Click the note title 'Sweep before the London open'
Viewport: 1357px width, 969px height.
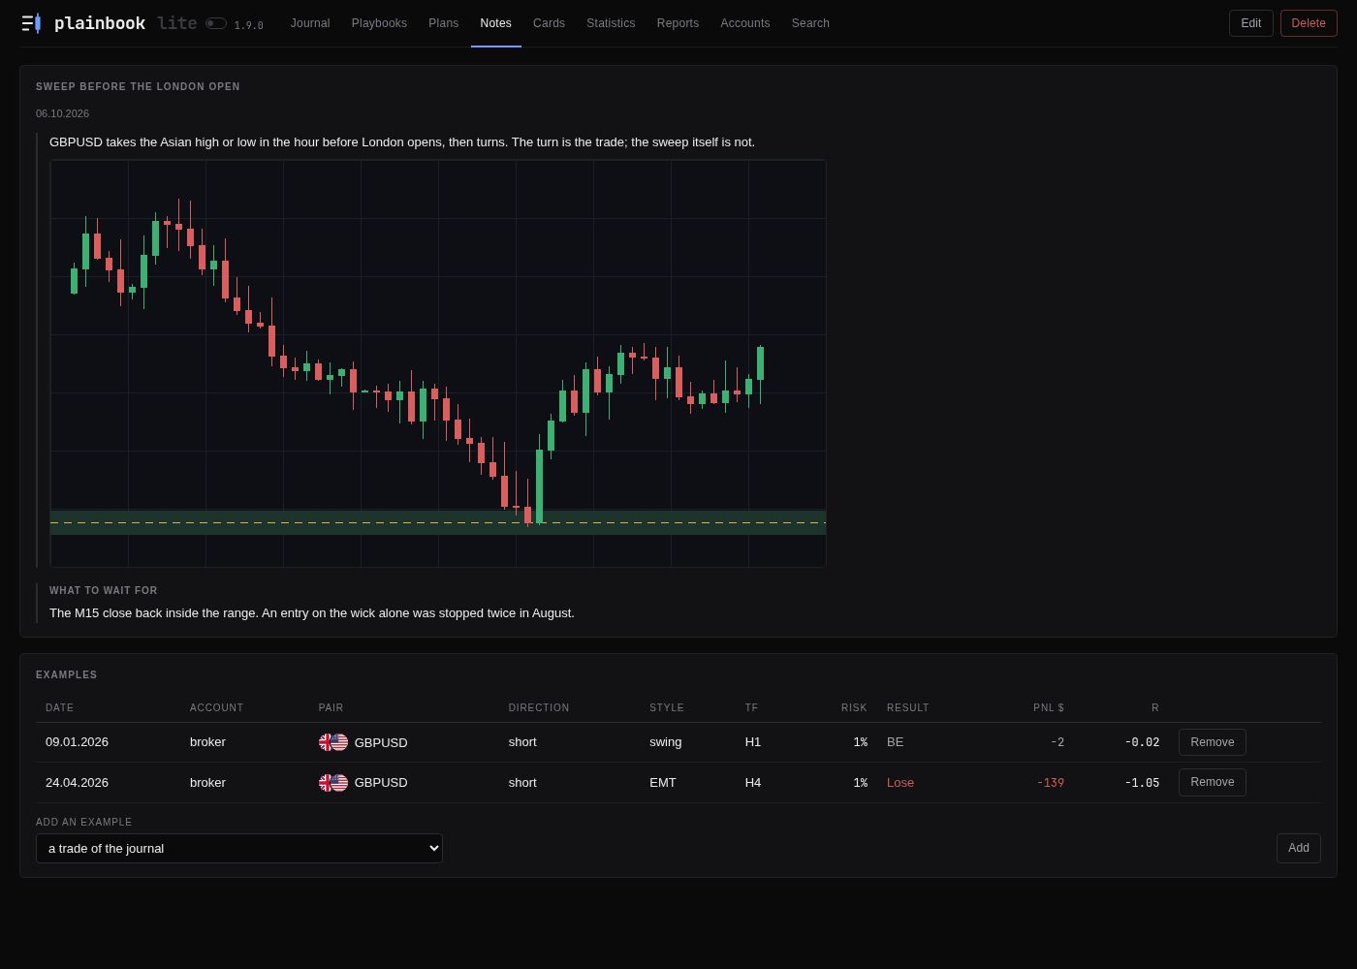[x=138, y=86]
